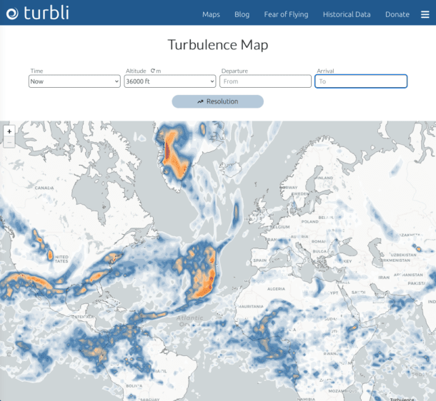Open Historical Data in the navbar

point(347,14)
